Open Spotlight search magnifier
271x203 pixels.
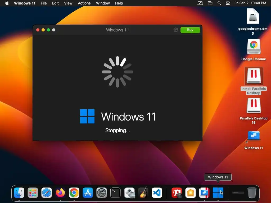(x=219, y=3)
